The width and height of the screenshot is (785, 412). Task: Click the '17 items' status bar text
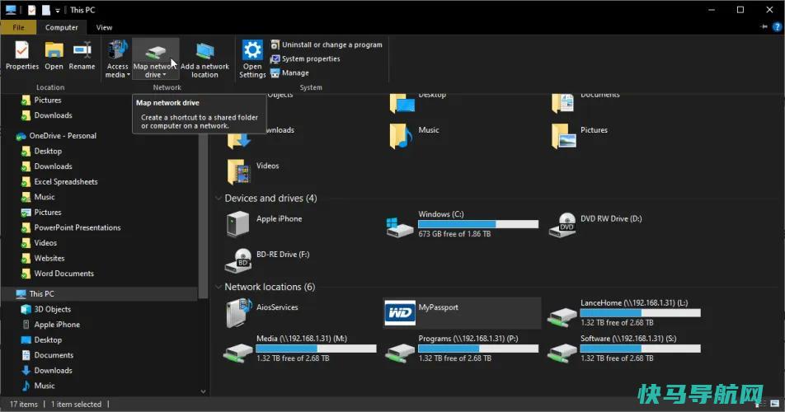coord(24,404)
